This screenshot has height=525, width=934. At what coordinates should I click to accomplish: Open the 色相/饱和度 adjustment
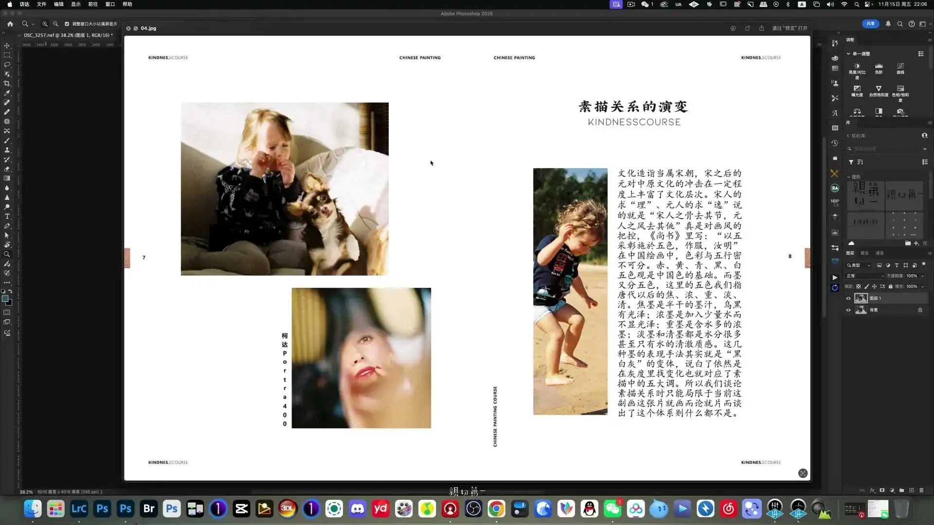(x=900, y=89)
